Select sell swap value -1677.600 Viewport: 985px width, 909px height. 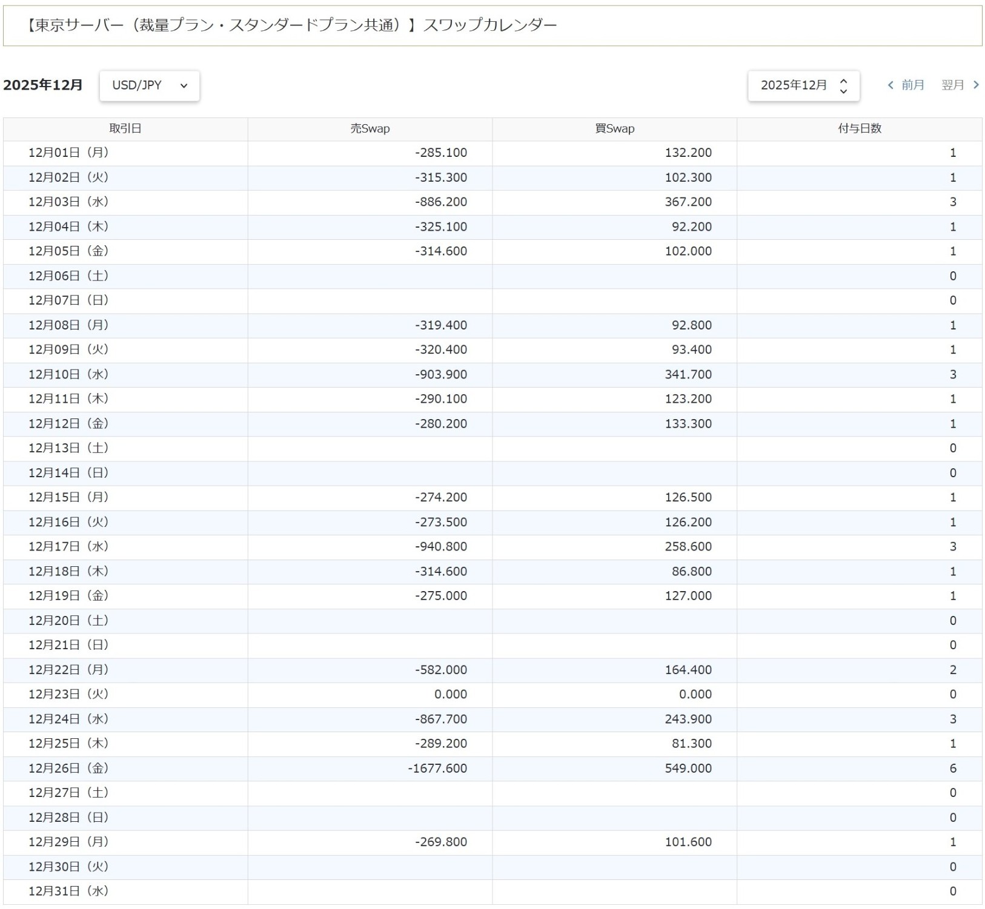click(x=437, y=769)
